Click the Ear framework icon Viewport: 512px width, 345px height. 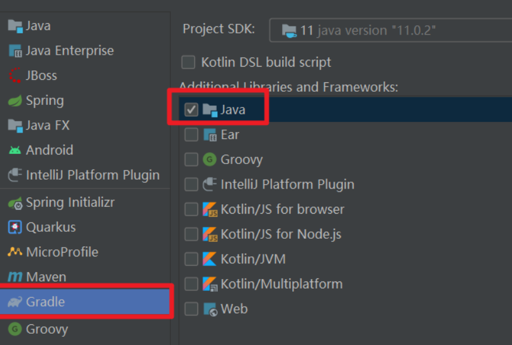click(210, 135)
